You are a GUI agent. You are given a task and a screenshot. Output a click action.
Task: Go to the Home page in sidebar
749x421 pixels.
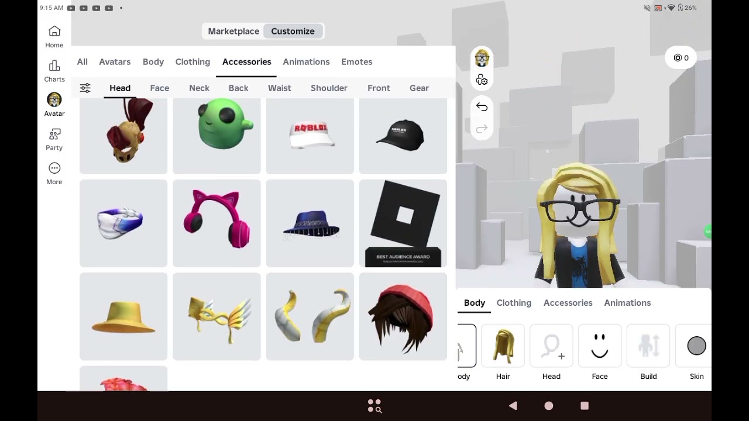point(54,36)
